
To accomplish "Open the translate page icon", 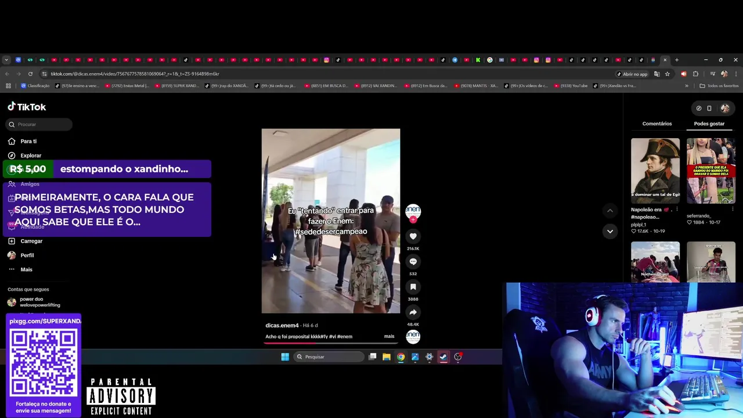I will pos(657,74).
